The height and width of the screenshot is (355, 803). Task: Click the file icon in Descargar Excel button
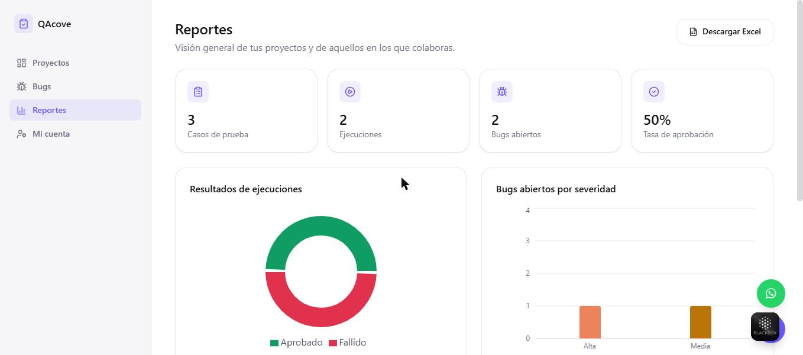693,32
